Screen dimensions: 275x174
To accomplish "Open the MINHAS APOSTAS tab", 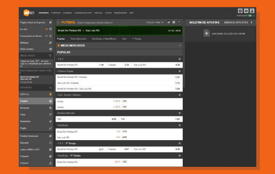I will click(236, 22).
